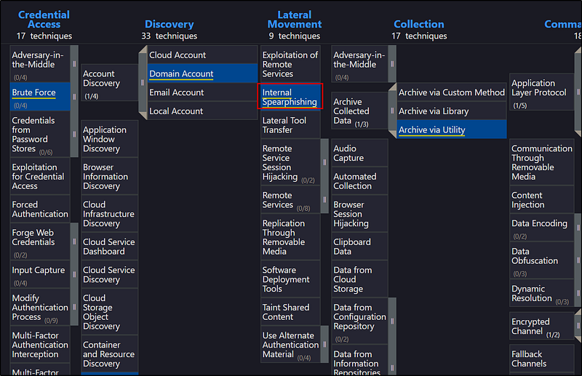Select the Collection tactic header
This screenshot has height=376, width=582.
(x=418, y=24)
